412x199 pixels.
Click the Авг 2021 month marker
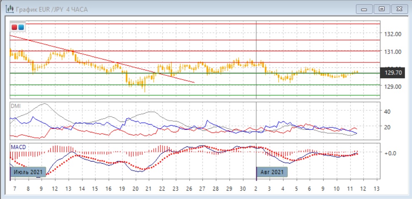[272, 172]
